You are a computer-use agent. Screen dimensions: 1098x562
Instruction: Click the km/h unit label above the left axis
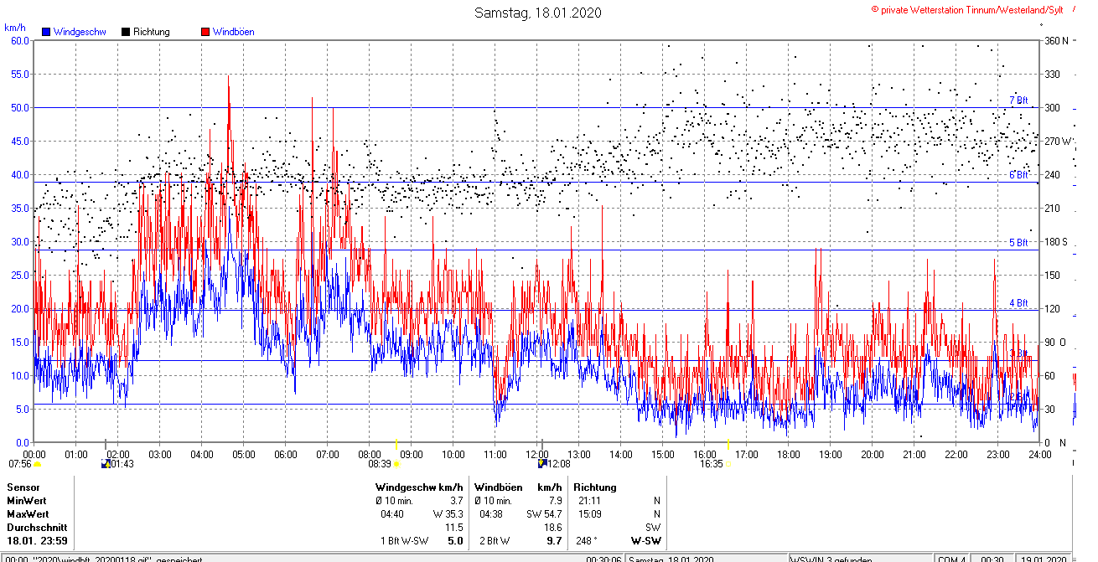click(13, 28)
